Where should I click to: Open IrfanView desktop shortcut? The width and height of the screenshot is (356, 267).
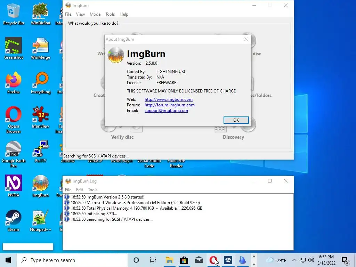point(41,117)
